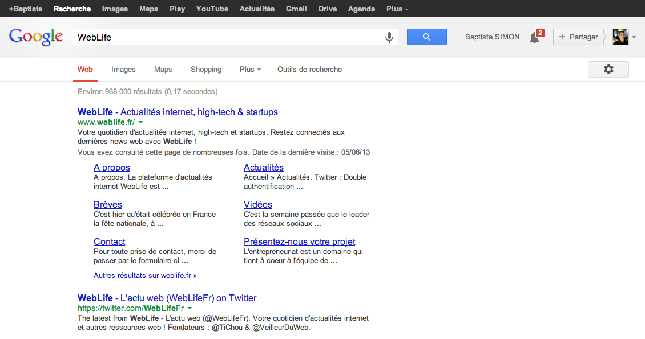Click the blue magnifier search button
The image size is (645, 339).
[x=426, y=37]
